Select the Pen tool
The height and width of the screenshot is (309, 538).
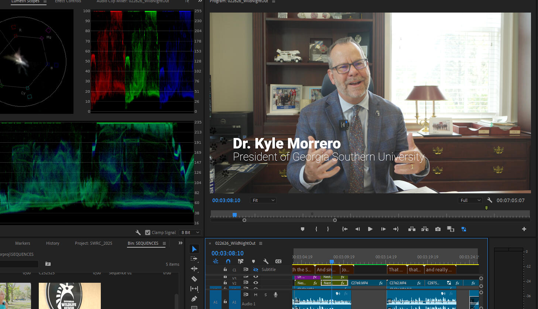pos(194,299)
